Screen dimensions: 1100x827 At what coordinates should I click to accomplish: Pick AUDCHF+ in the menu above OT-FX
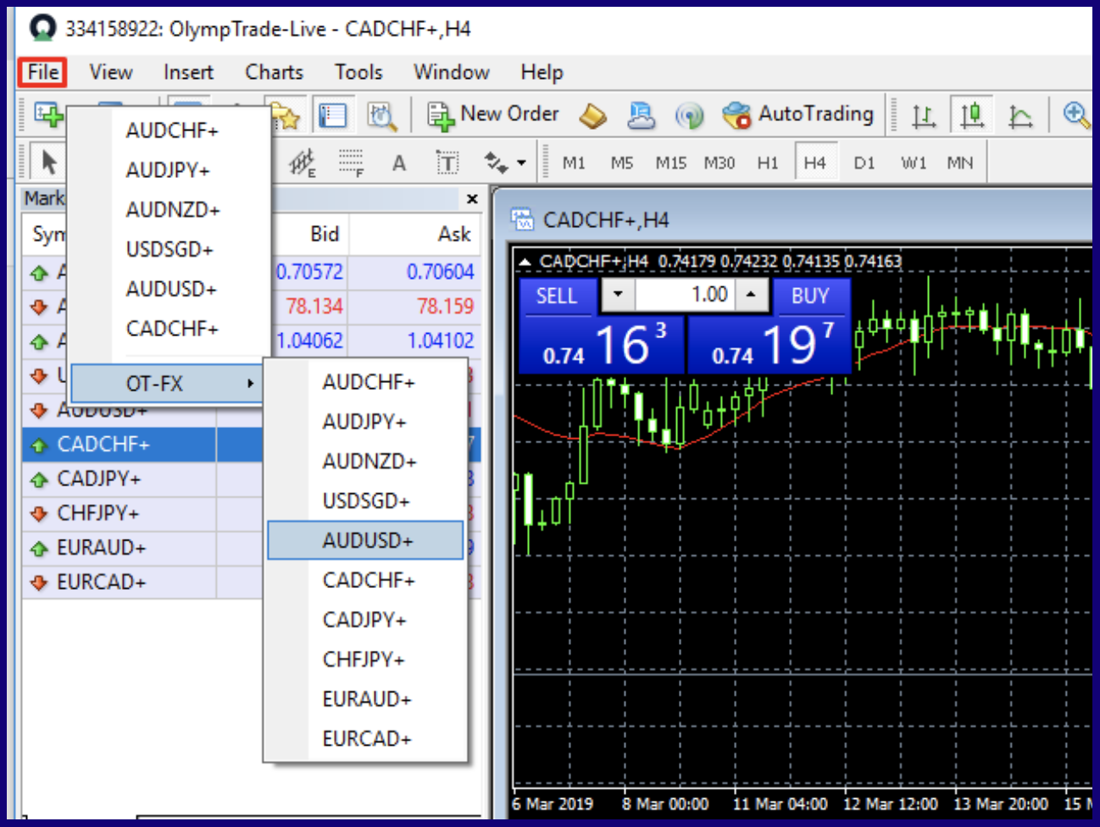169,130
